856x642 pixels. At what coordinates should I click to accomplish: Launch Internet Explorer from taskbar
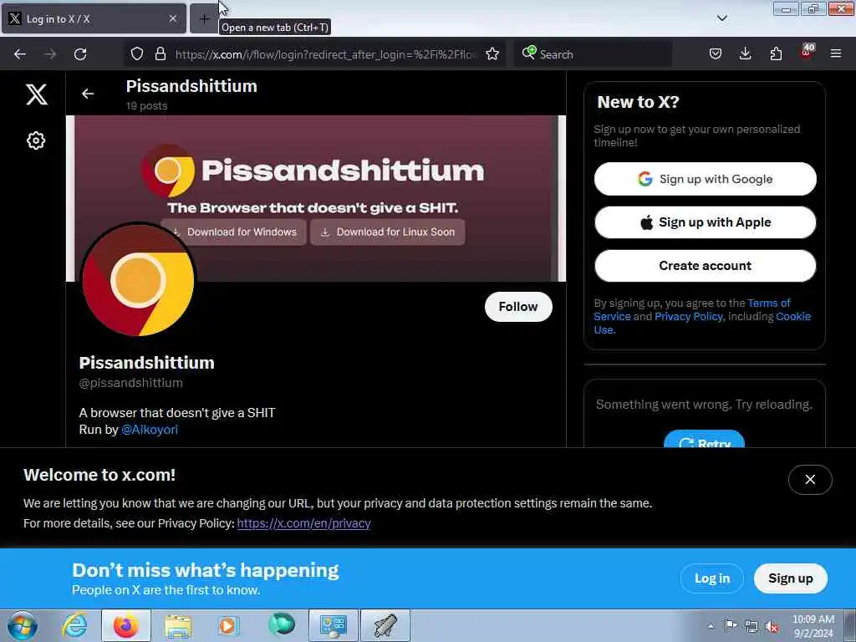click(x=74, y=626)
